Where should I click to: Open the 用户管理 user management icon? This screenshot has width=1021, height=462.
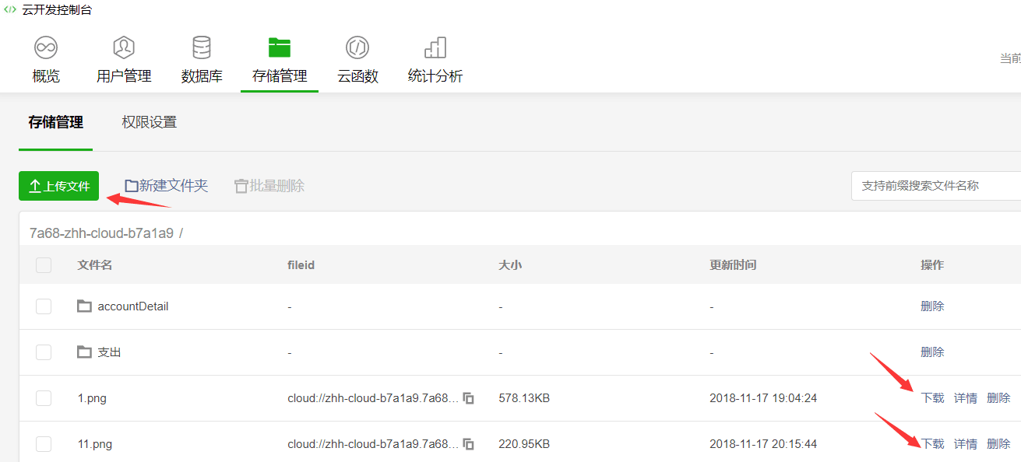[124, 47]
